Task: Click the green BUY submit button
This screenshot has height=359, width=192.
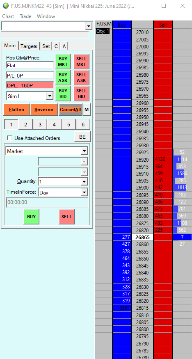Action: click(31, 217)
